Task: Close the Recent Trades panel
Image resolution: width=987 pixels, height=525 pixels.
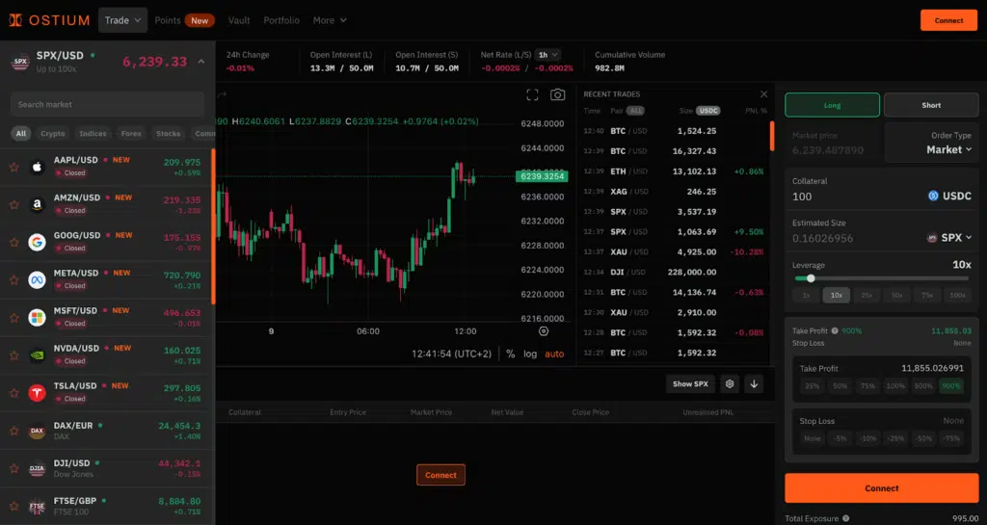Action: (763, 94)
